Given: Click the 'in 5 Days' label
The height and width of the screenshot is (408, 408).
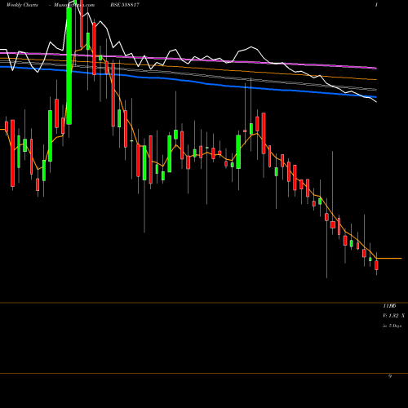Looking at the screenshot, I should tap(392, 326).
